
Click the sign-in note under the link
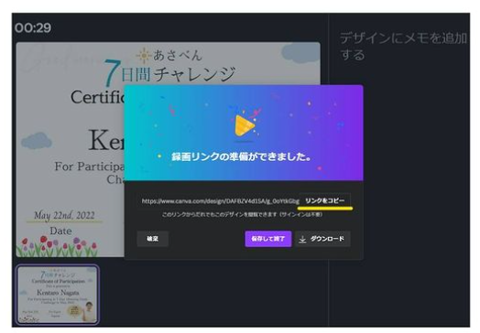click(x=242, y=215)
